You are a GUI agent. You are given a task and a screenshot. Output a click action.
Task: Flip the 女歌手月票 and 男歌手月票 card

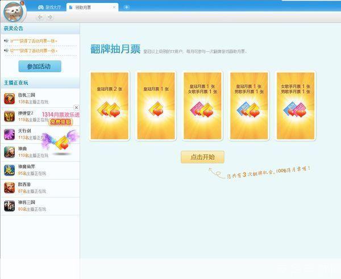click(x=296, y=106)
